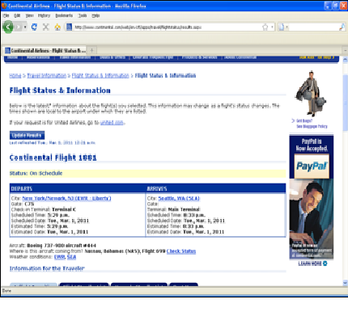Click the PayPal advertisement banner
348x312 pixels.
pyautogui.click(x=312, y=197)
